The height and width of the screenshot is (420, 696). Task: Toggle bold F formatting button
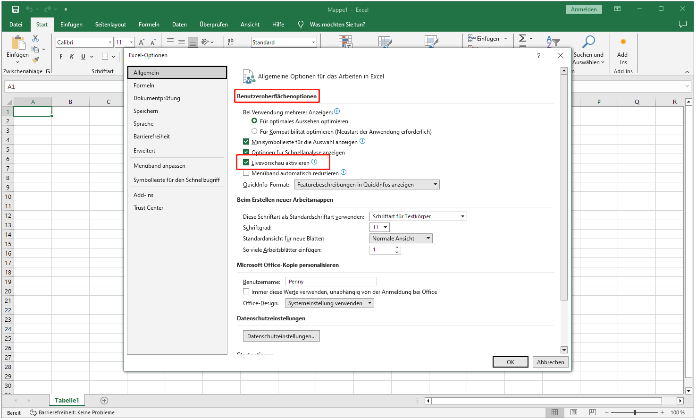coord(61,57)
